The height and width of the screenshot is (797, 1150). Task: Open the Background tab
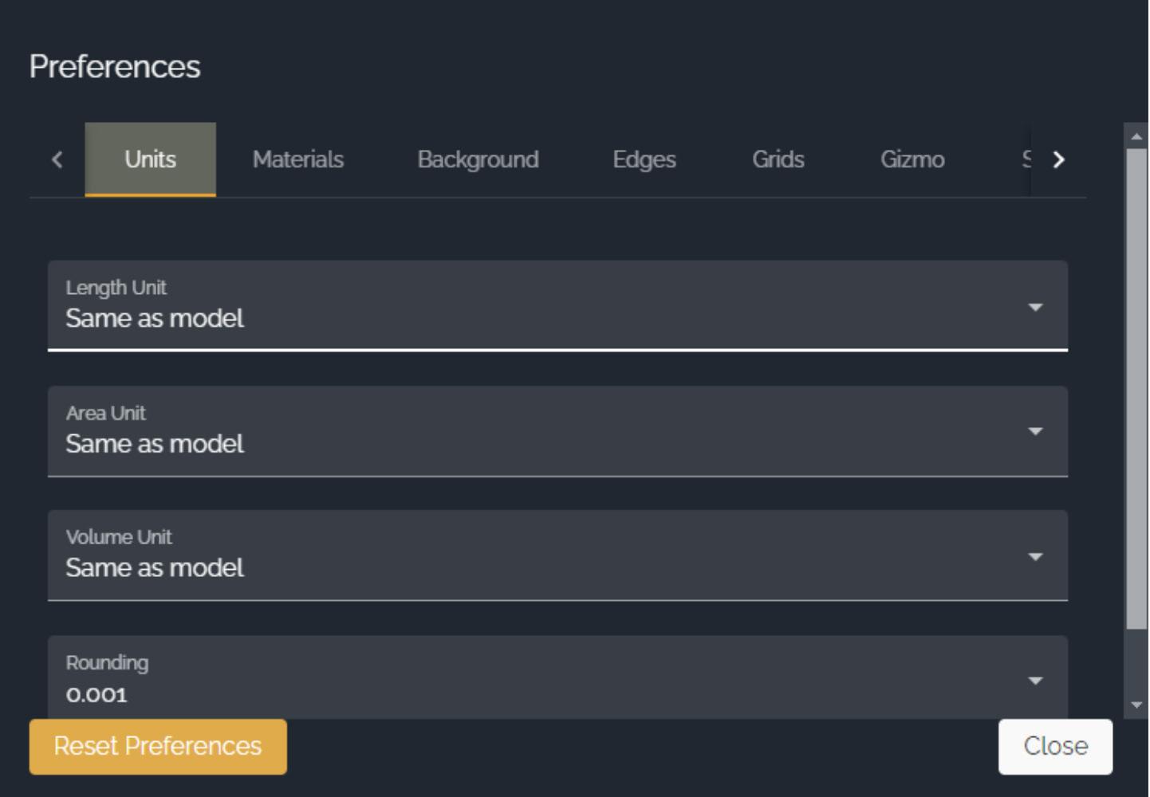point(478,159)
